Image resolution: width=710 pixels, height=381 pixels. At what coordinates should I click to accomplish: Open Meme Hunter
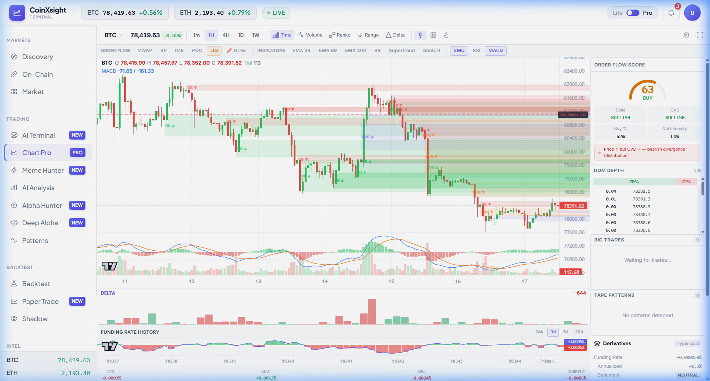click(x=48, y=171)
